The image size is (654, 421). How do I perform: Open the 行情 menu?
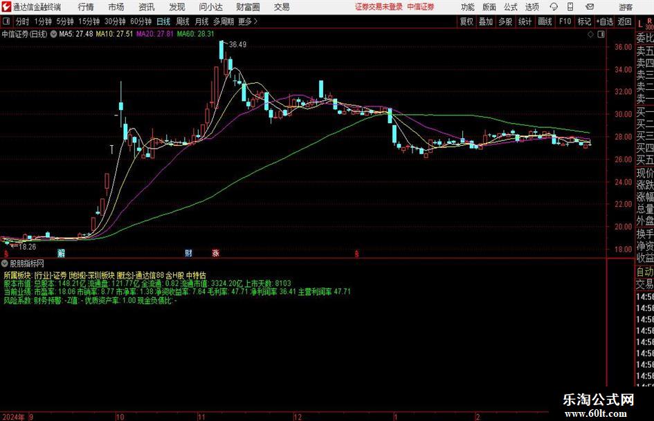click(86, 7)
